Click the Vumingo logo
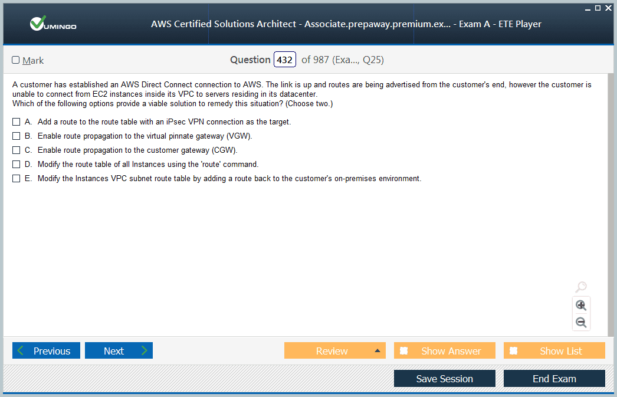The height and width of the screenshot is (397, 617). [53, 24]
